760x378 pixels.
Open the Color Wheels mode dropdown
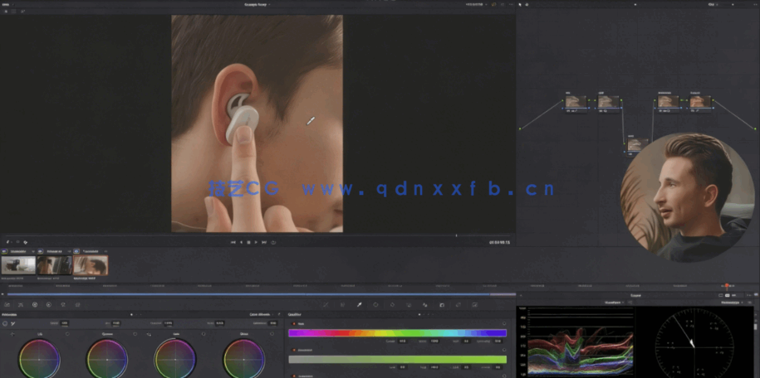[x=262, y=315]
